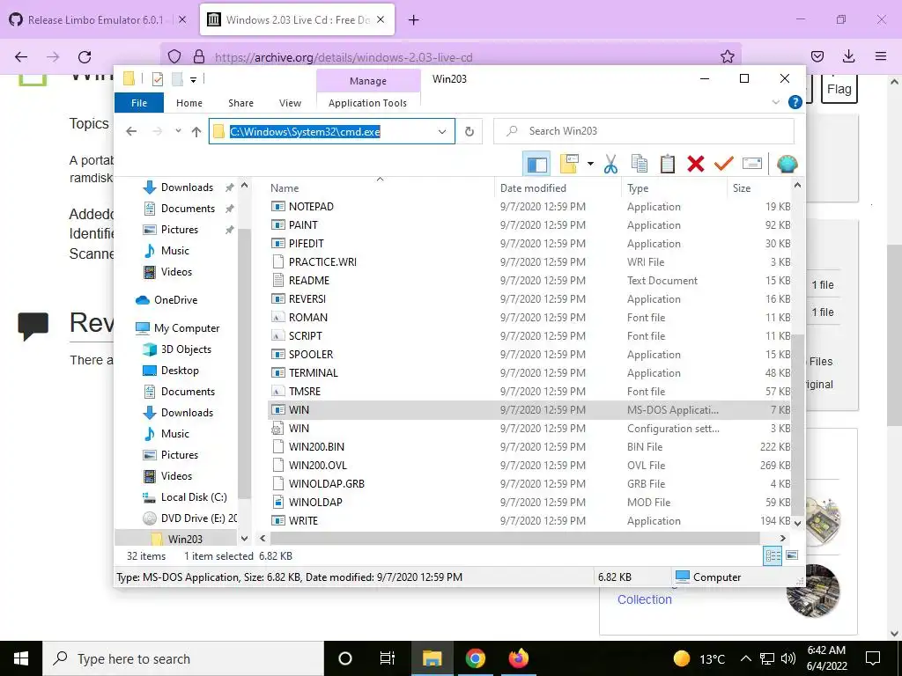Open a new Firefox tab with plus button

click(x=414, y=20)
